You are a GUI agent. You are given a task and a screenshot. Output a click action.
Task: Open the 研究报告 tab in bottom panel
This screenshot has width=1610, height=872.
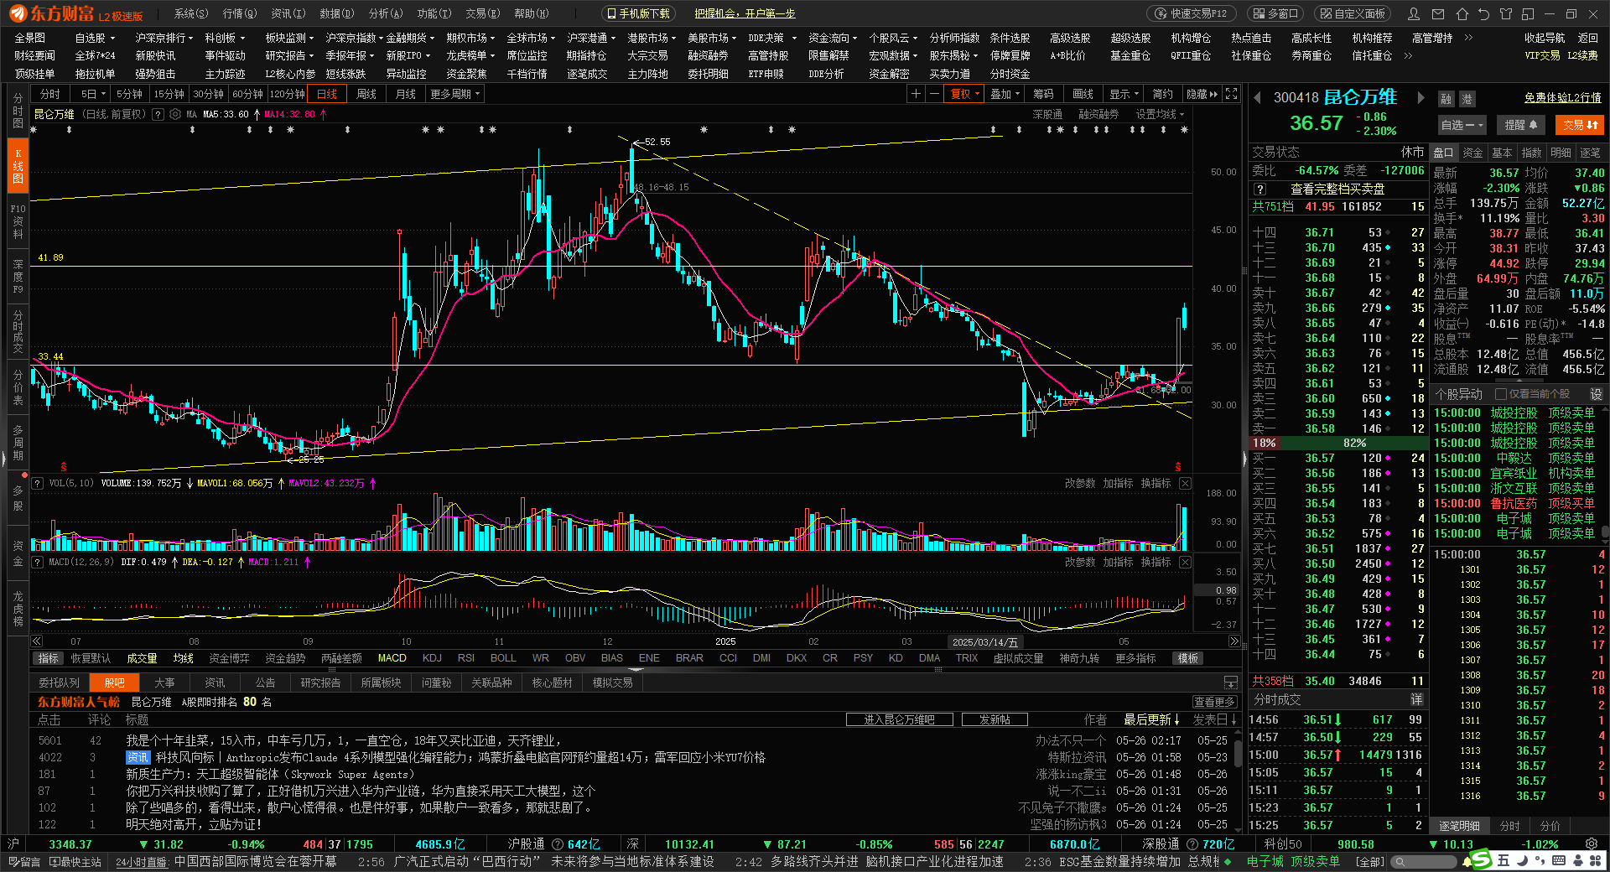[320, 683]
